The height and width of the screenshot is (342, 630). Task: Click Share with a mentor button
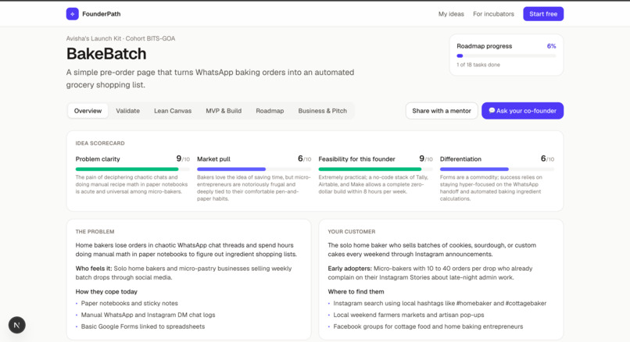pyautogui.click(x=442, y=111)
